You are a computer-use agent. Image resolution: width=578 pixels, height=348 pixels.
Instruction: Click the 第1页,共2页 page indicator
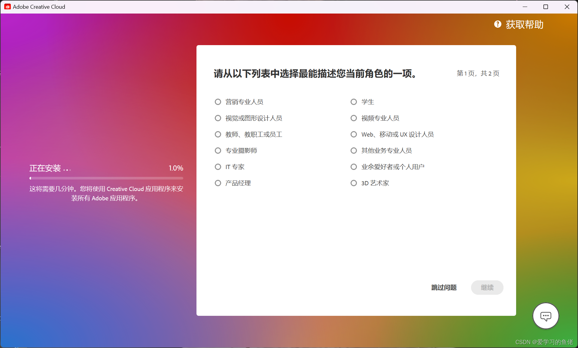tap(478, 73)
